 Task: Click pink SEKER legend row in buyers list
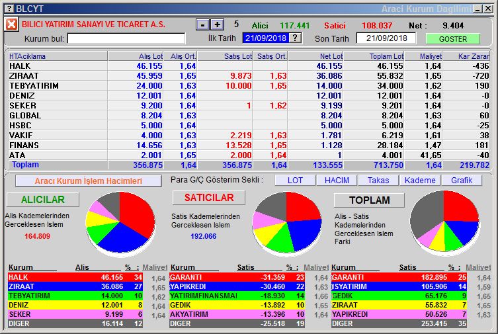click(x=75, y=314)
